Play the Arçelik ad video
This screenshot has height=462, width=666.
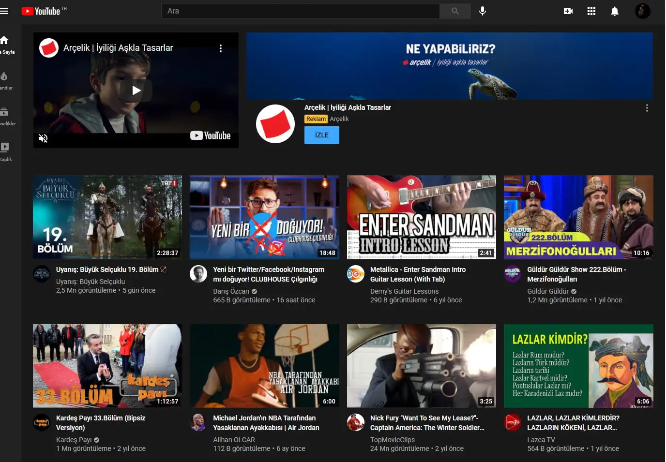pyautogui.click(x=136, y=90)
